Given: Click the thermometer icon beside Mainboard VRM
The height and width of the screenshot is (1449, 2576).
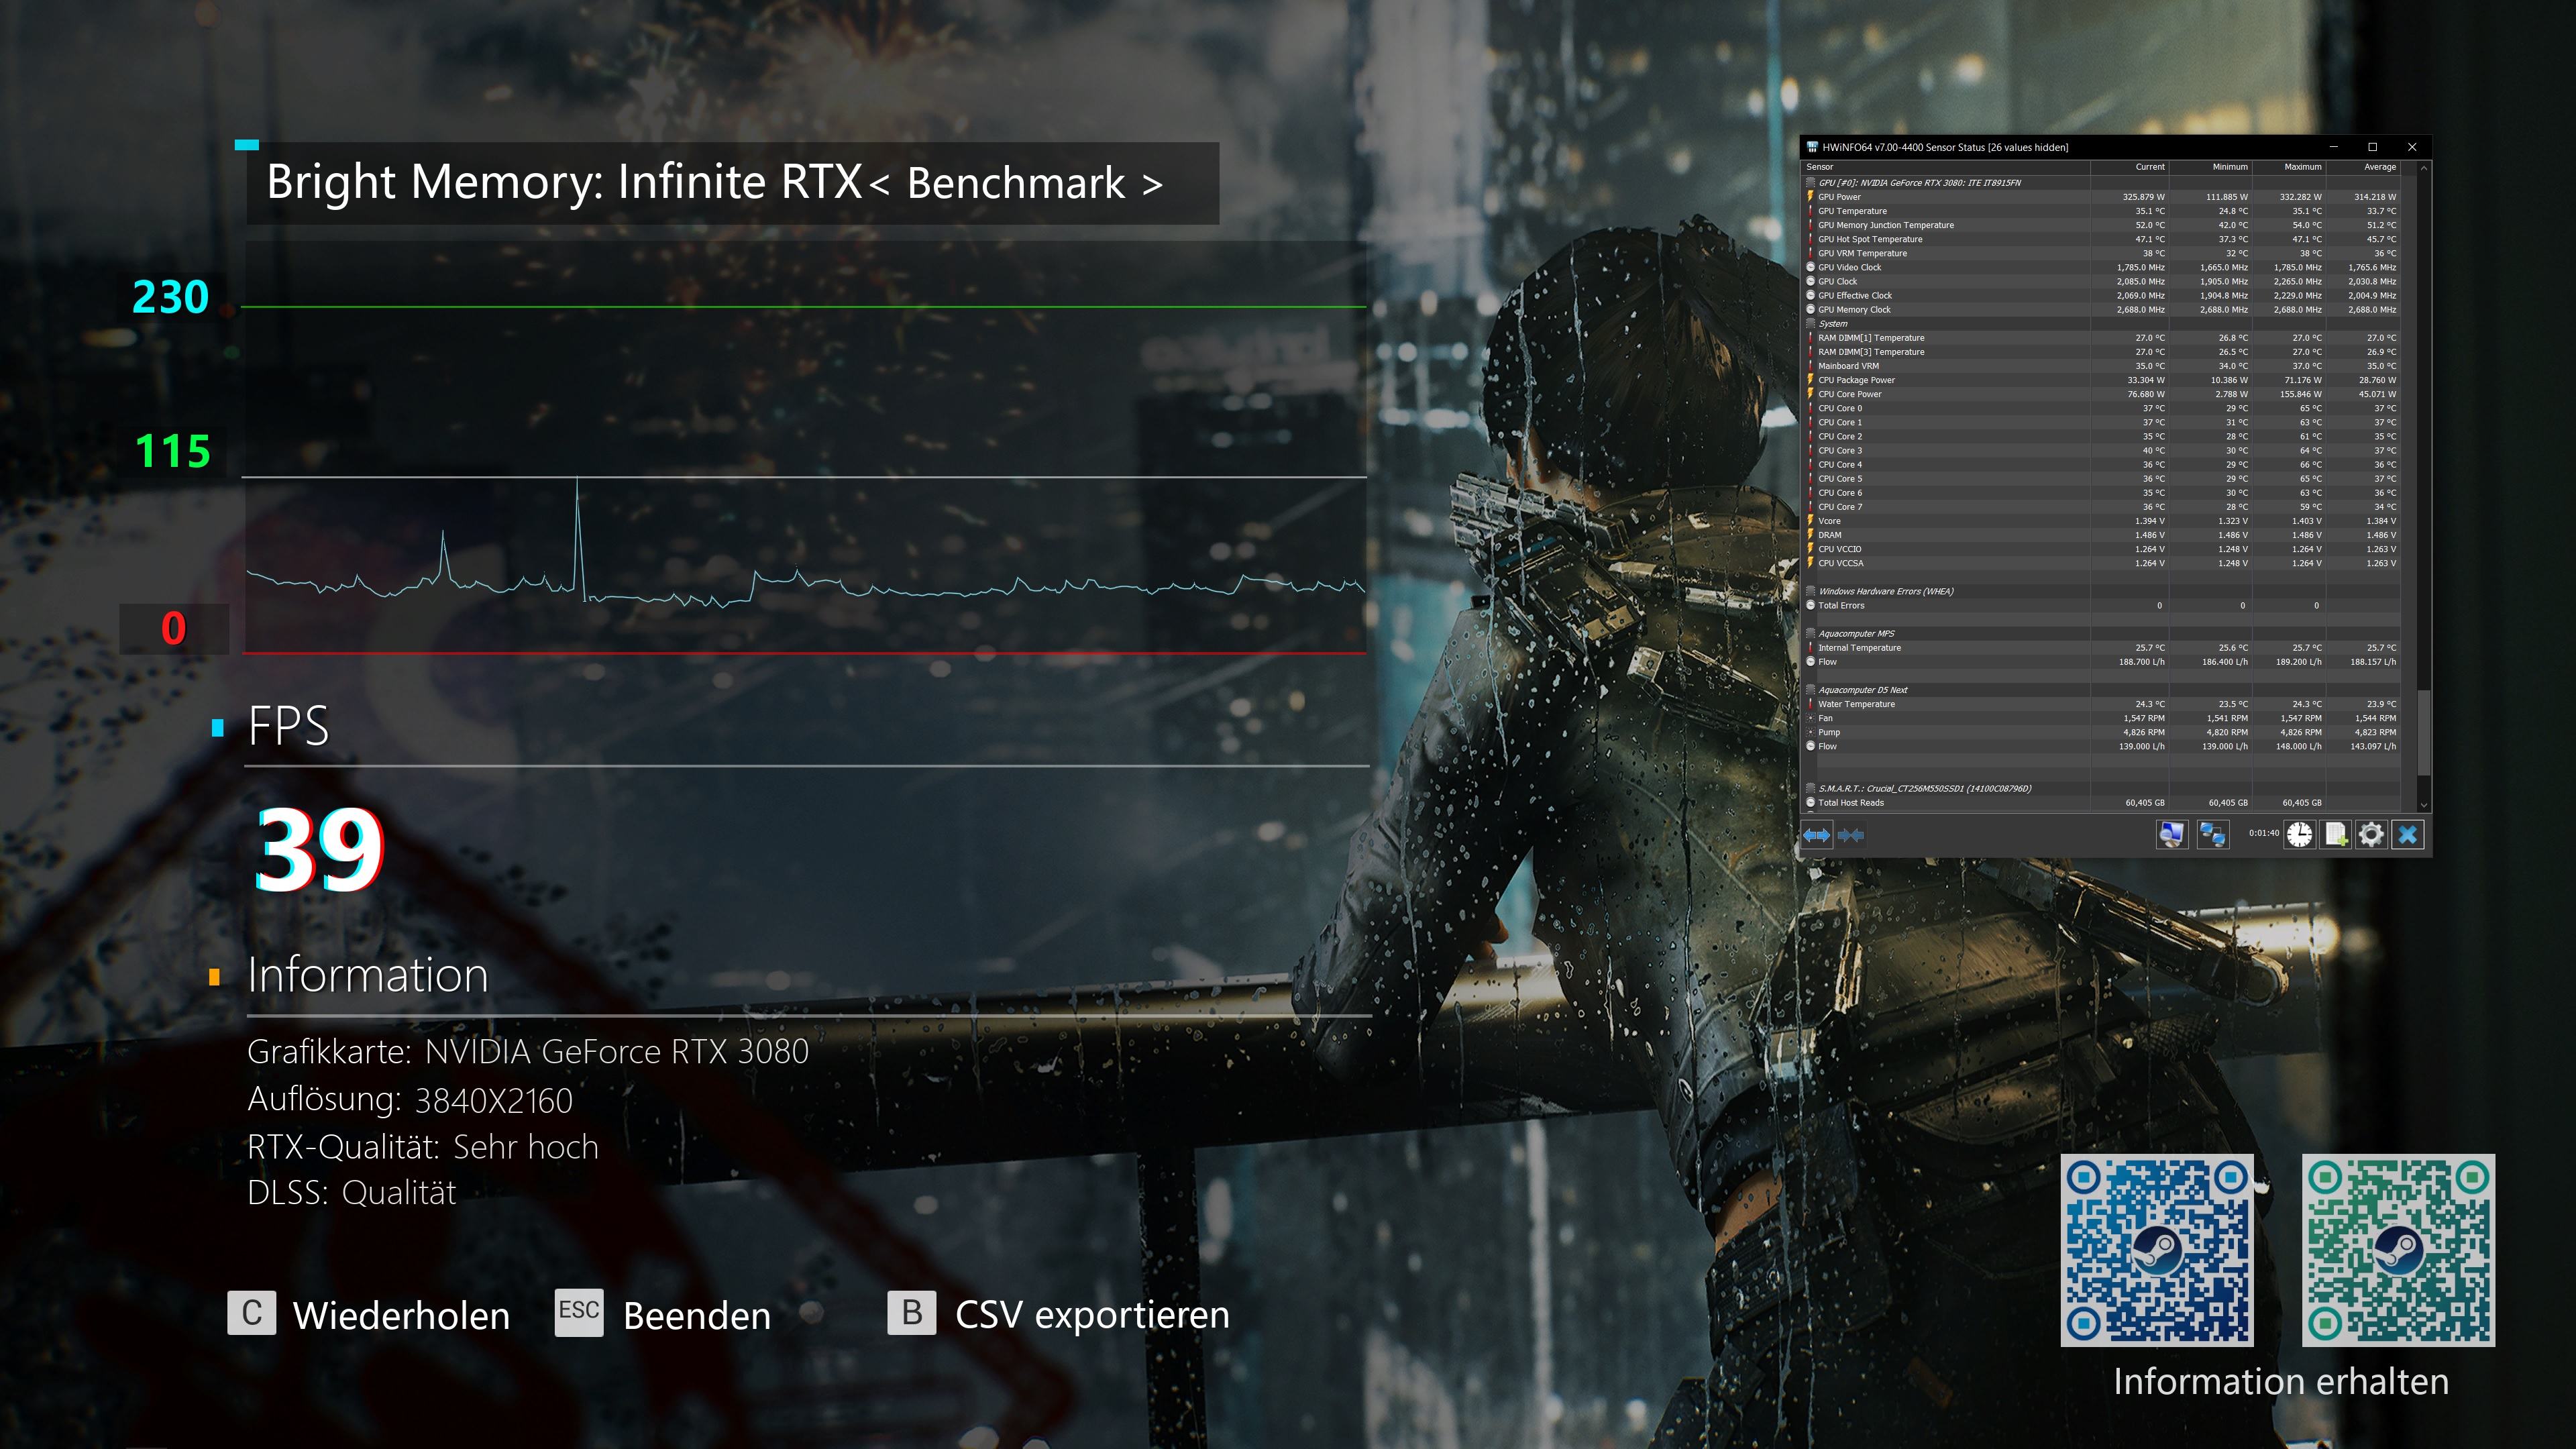Looking at the screenshot, I should 1811,366.
